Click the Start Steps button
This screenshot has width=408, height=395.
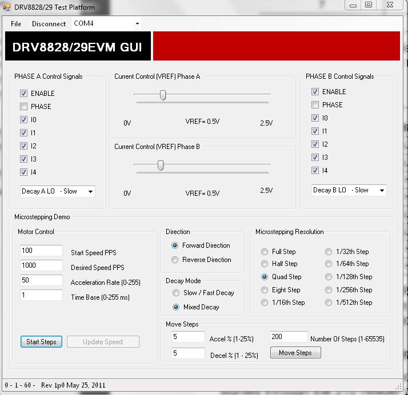[x=41, y=342]
